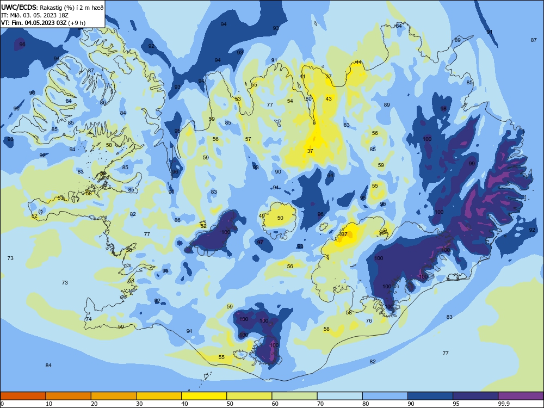This screenshot has width=544, height=408.
Task: Click the 10–20 orange legend swatch
Action: coord(69,396)
